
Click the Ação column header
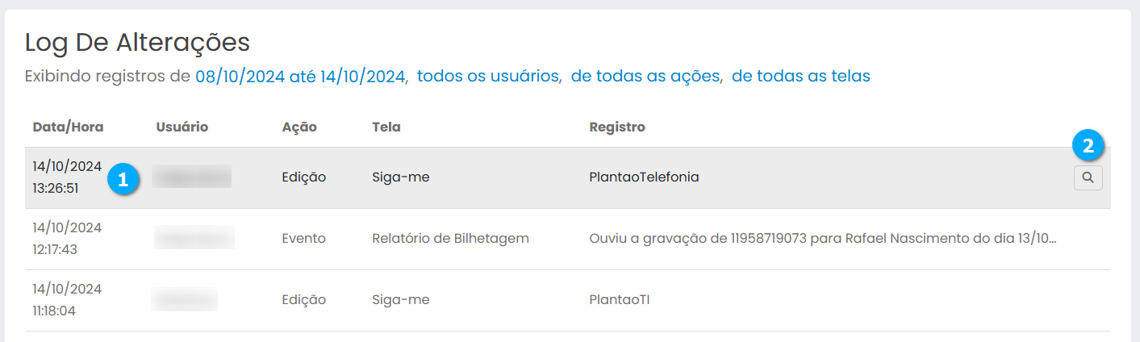[x=299, y=127]
